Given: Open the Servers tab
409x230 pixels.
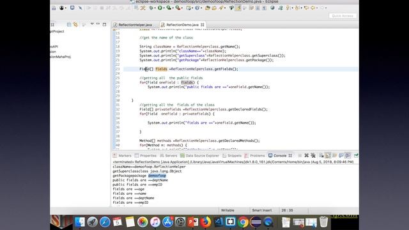Looking at the screenshot, I should 169,155.
